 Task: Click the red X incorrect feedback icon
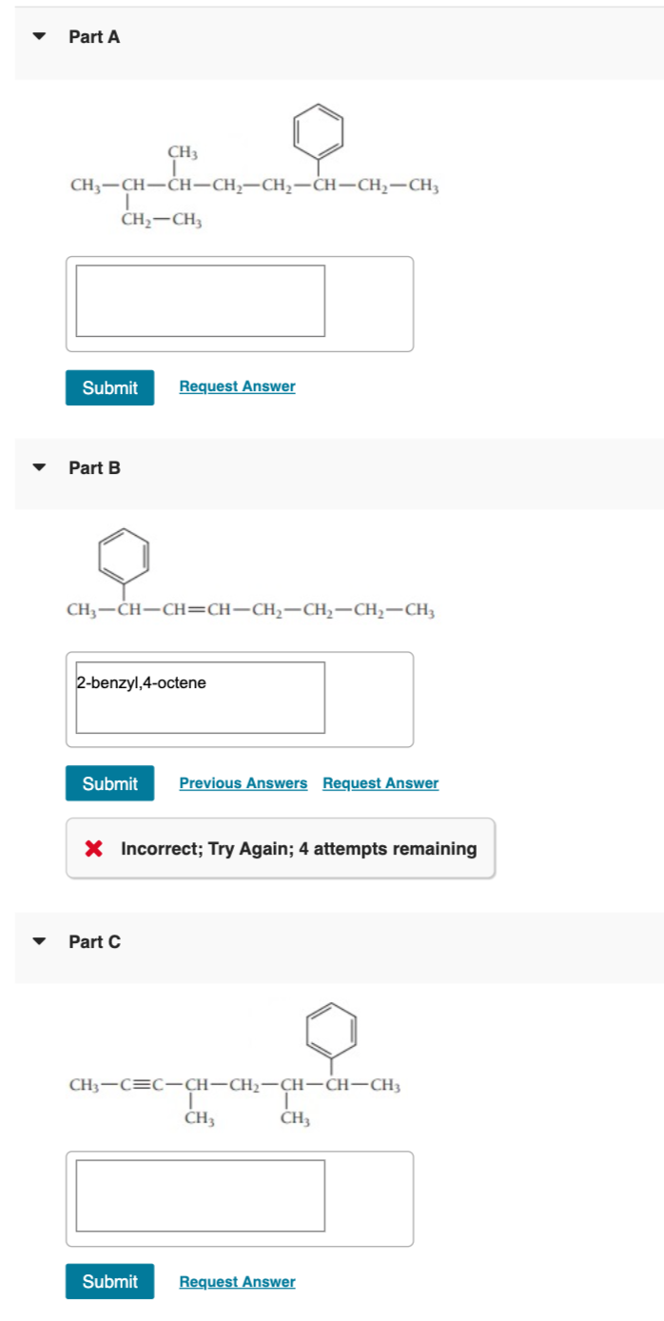(x=93, y=848)
